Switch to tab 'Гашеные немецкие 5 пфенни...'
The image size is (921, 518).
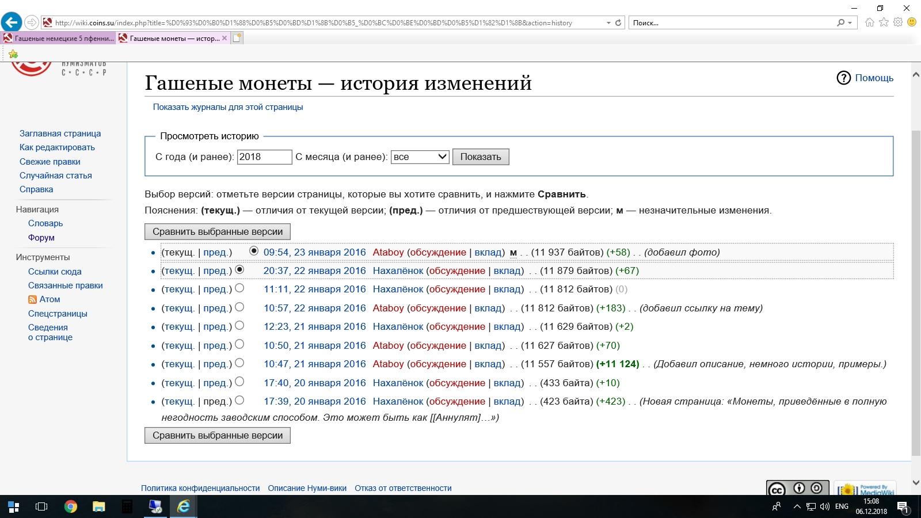click(x=59, y=39)
